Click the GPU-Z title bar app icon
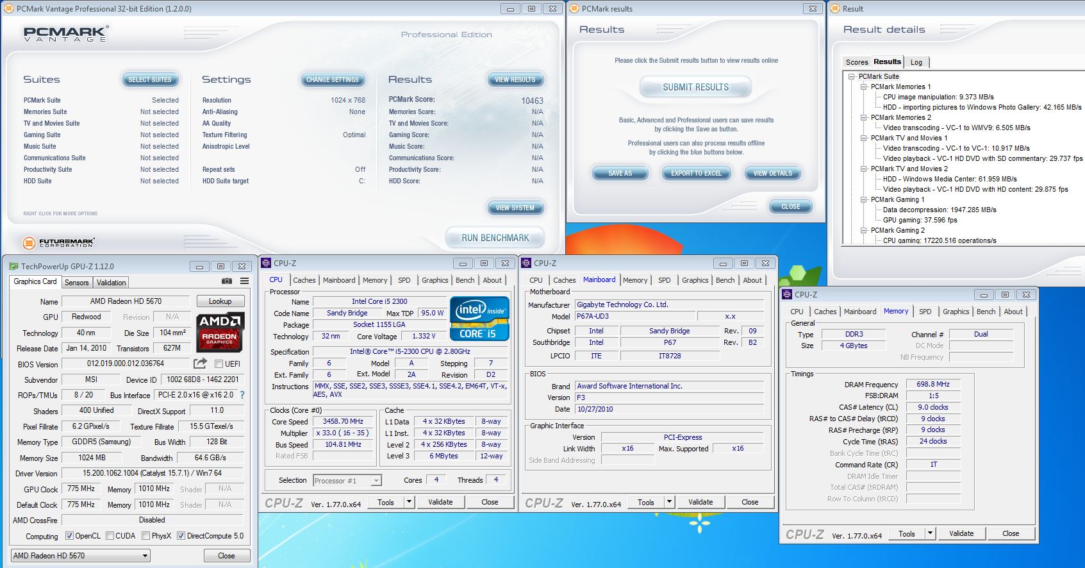Viewport: 1085px width, 568px height. (13, 266)
